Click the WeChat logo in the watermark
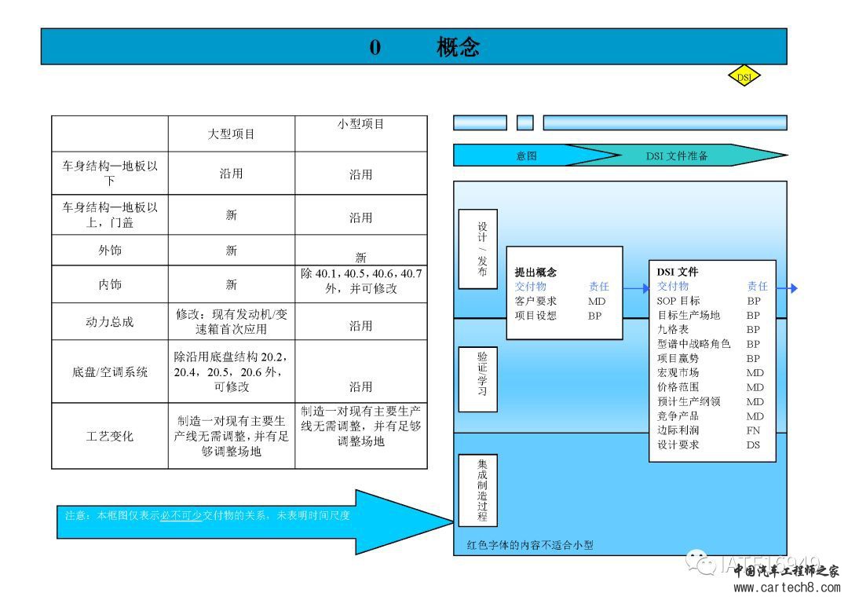 pyautogui.click(x=696, y=560)
